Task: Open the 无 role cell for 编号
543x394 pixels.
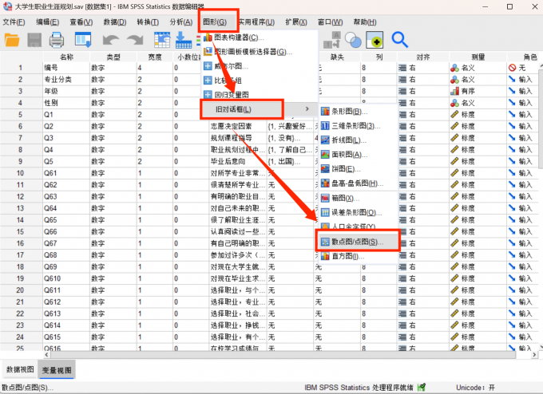Action: click(523, 68)
